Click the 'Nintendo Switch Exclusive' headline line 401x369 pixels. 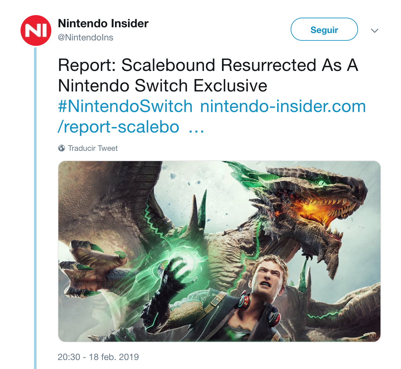click(163, 86)
